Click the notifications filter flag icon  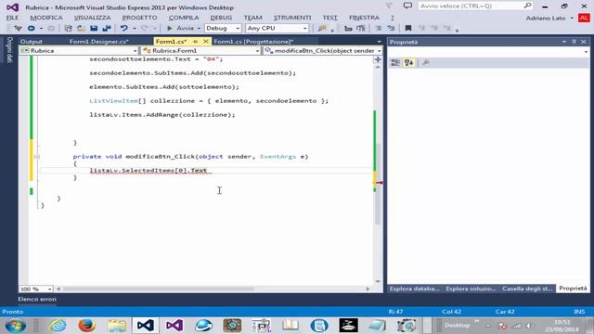(x=389, y=6)
